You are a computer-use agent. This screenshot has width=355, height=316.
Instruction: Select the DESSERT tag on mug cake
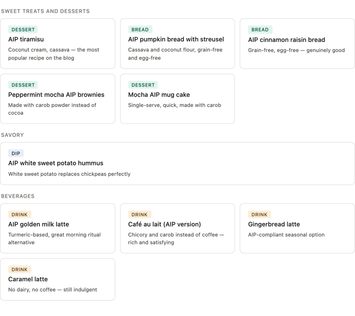(x=143, y=85)
